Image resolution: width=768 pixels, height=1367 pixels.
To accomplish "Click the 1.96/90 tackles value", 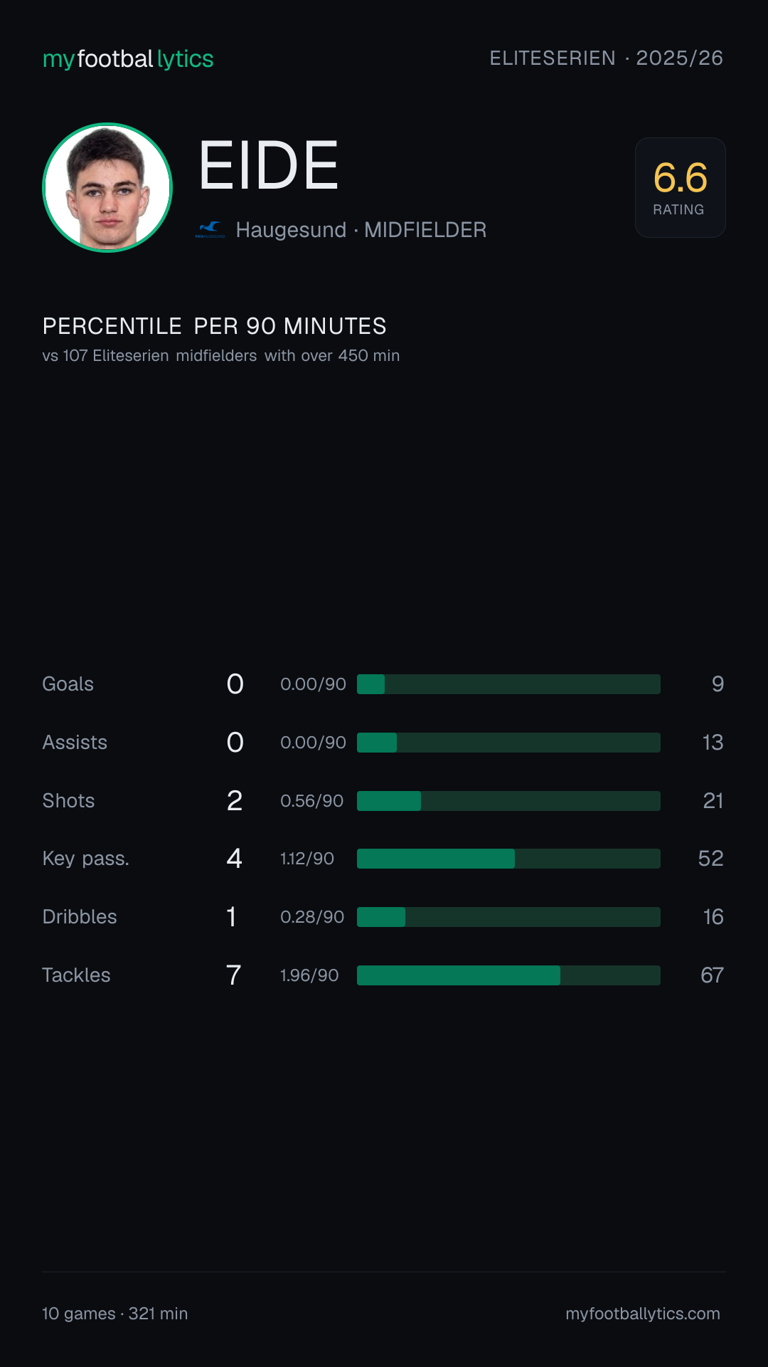I will point(309,975).
